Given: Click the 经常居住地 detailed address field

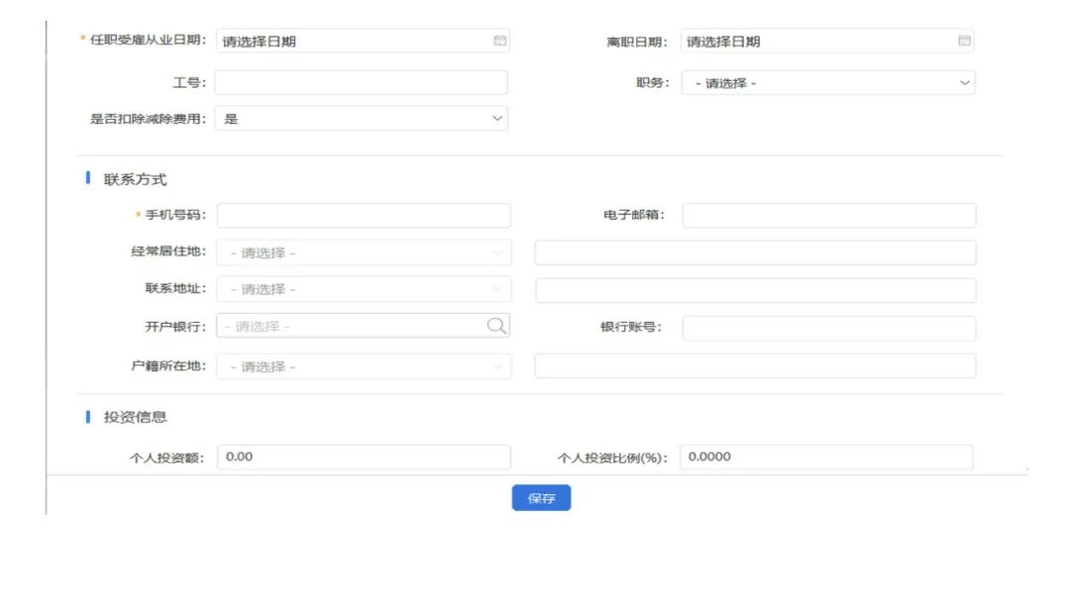Looking at the screenshot, I should click(x=755, y=252).
